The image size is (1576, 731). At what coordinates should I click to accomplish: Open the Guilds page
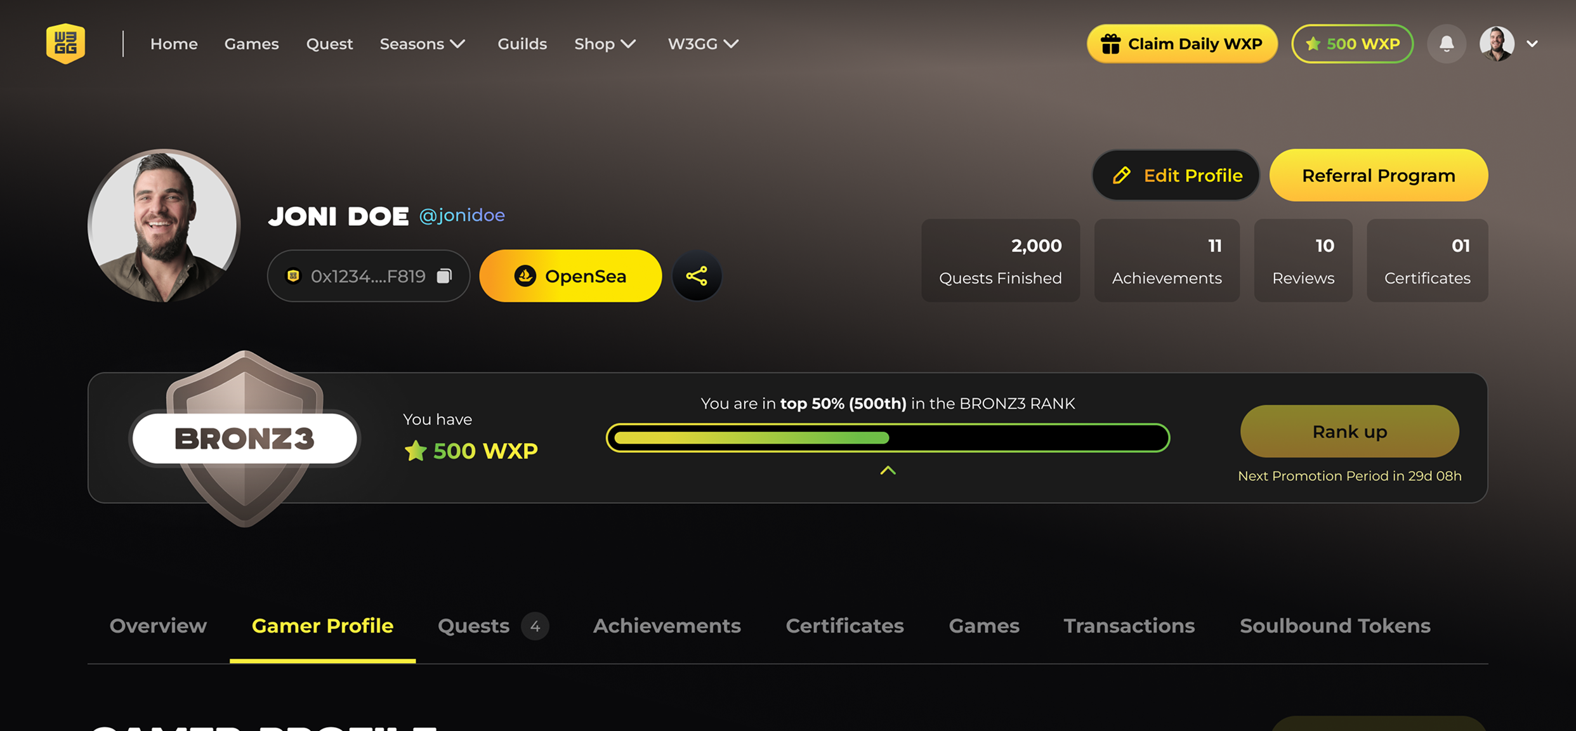522,44
